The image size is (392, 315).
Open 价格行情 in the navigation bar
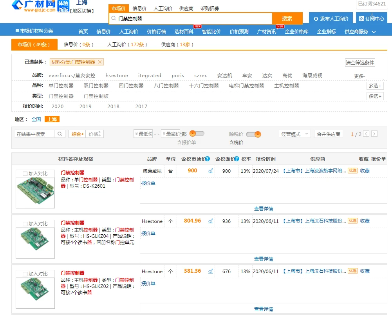coord(157,32)
